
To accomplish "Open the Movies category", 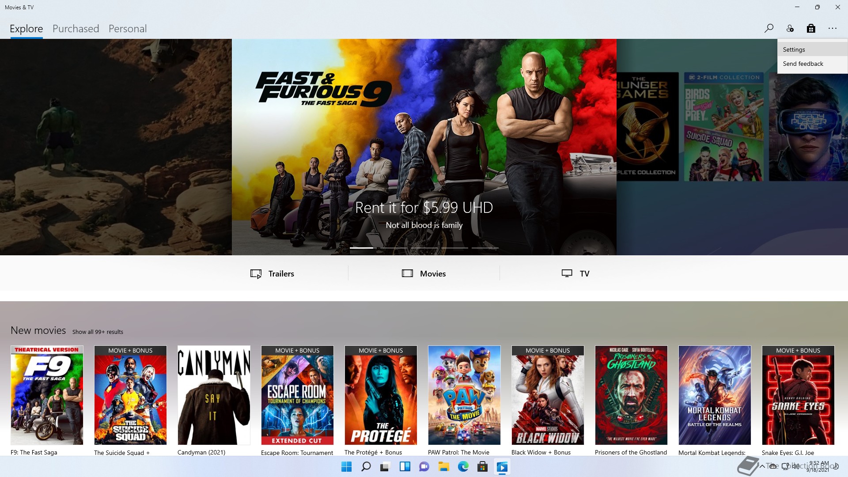I will click(x=424, y=273).
